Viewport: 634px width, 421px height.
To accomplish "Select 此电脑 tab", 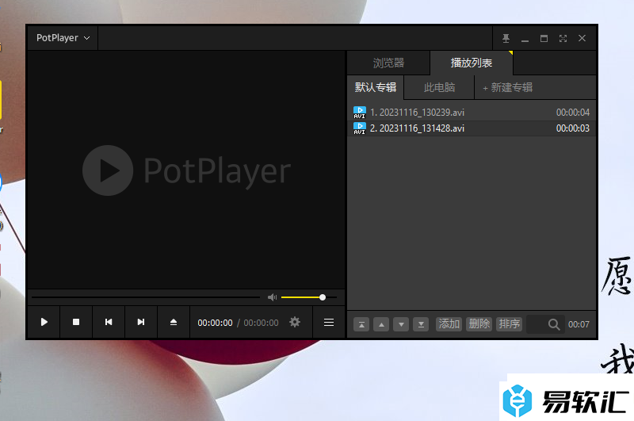I will click(439, 87).
